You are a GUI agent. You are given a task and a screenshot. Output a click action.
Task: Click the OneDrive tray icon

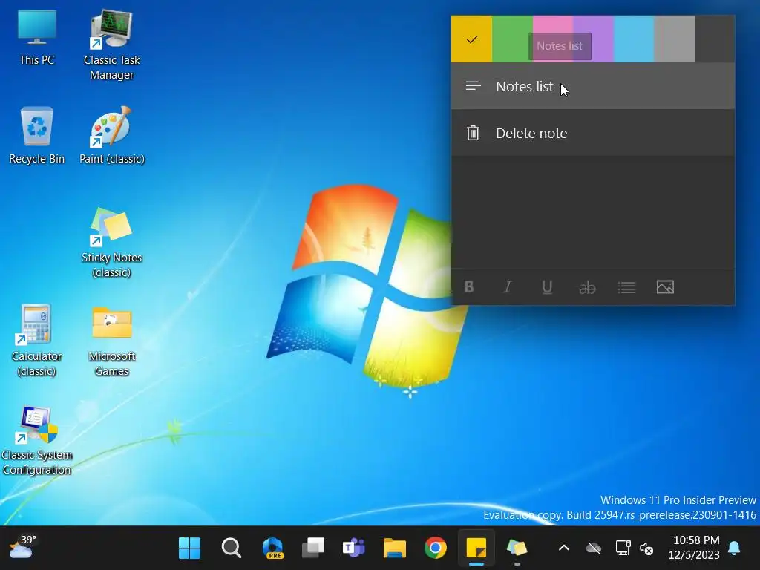click(x=593, y=548)
